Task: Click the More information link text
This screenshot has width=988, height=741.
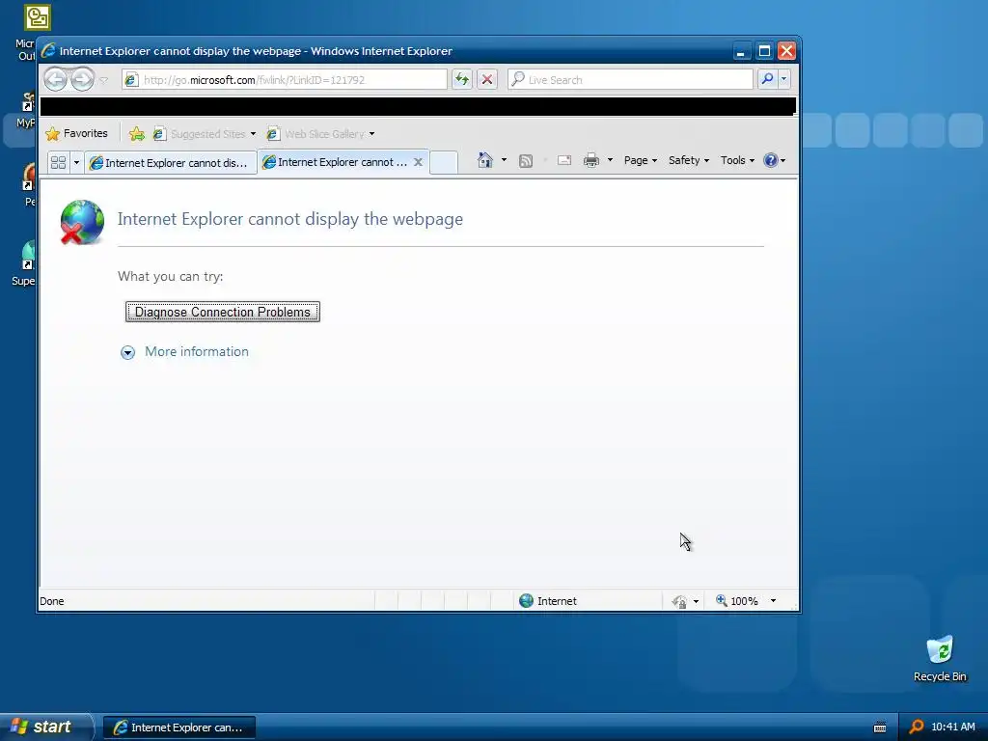Action: pyautogui.click(x=197, y=351)
